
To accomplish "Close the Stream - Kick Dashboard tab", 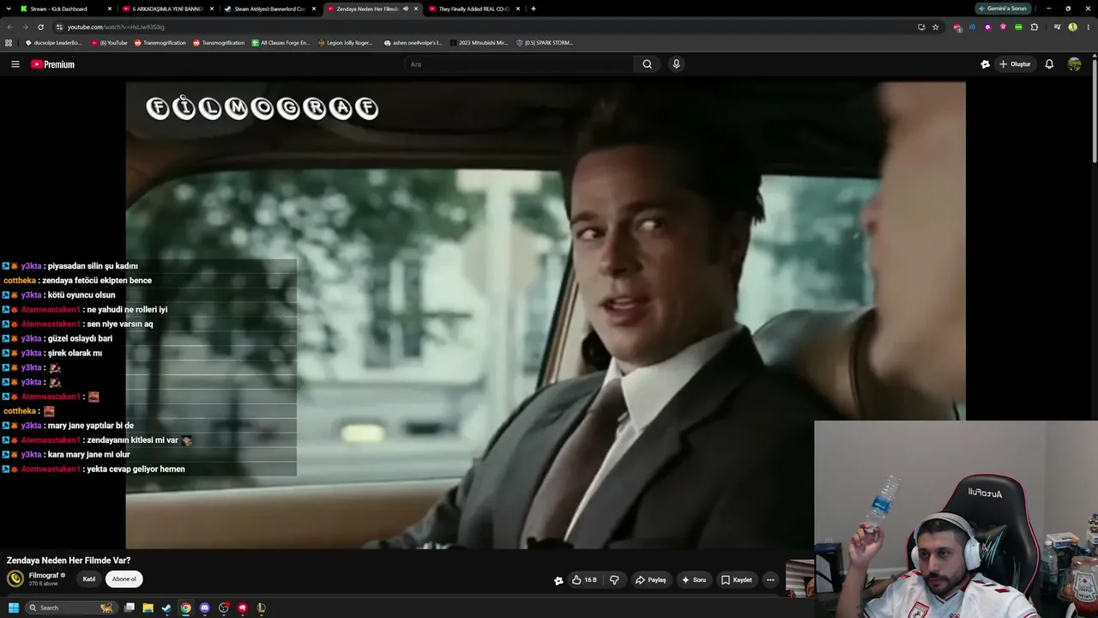I will pyautogui.click(x=110, y=9).
